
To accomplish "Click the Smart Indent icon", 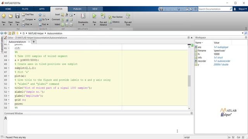I will pos(63,24).
